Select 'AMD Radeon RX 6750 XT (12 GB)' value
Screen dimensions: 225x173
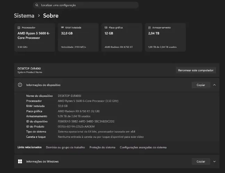pyautogui.click(x=78, y=111)
